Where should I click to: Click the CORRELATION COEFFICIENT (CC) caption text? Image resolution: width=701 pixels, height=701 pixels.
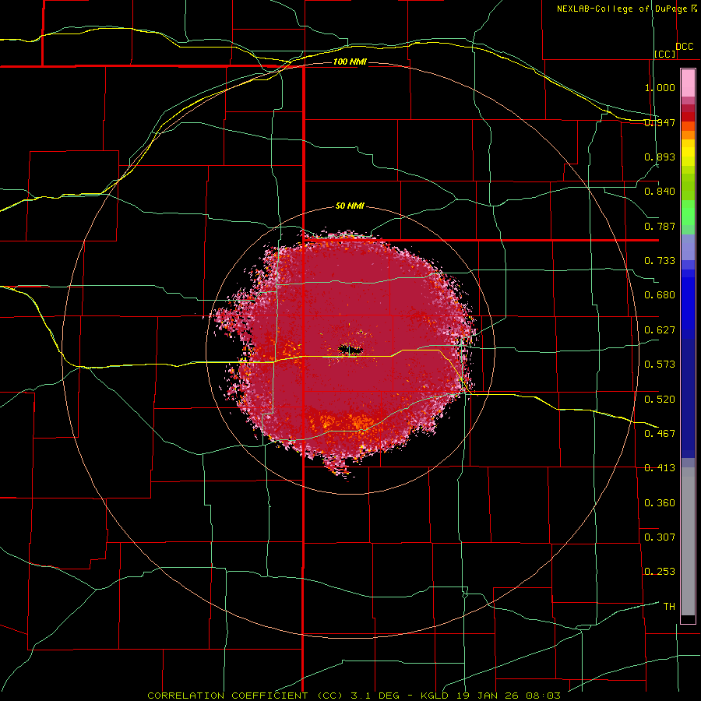pyautogui.click(x=245, y=696)
